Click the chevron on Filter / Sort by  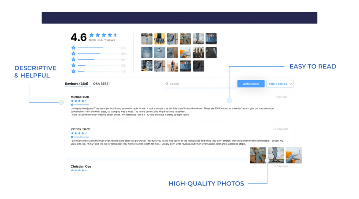pos(291,84)
